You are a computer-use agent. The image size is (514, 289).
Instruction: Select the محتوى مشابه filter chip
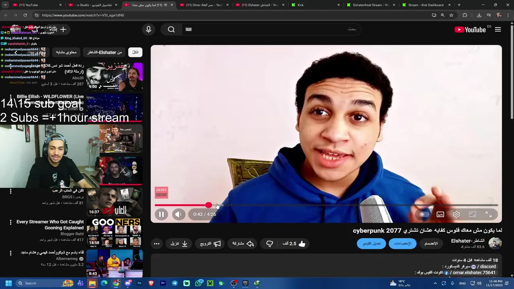tap(66, 52)
